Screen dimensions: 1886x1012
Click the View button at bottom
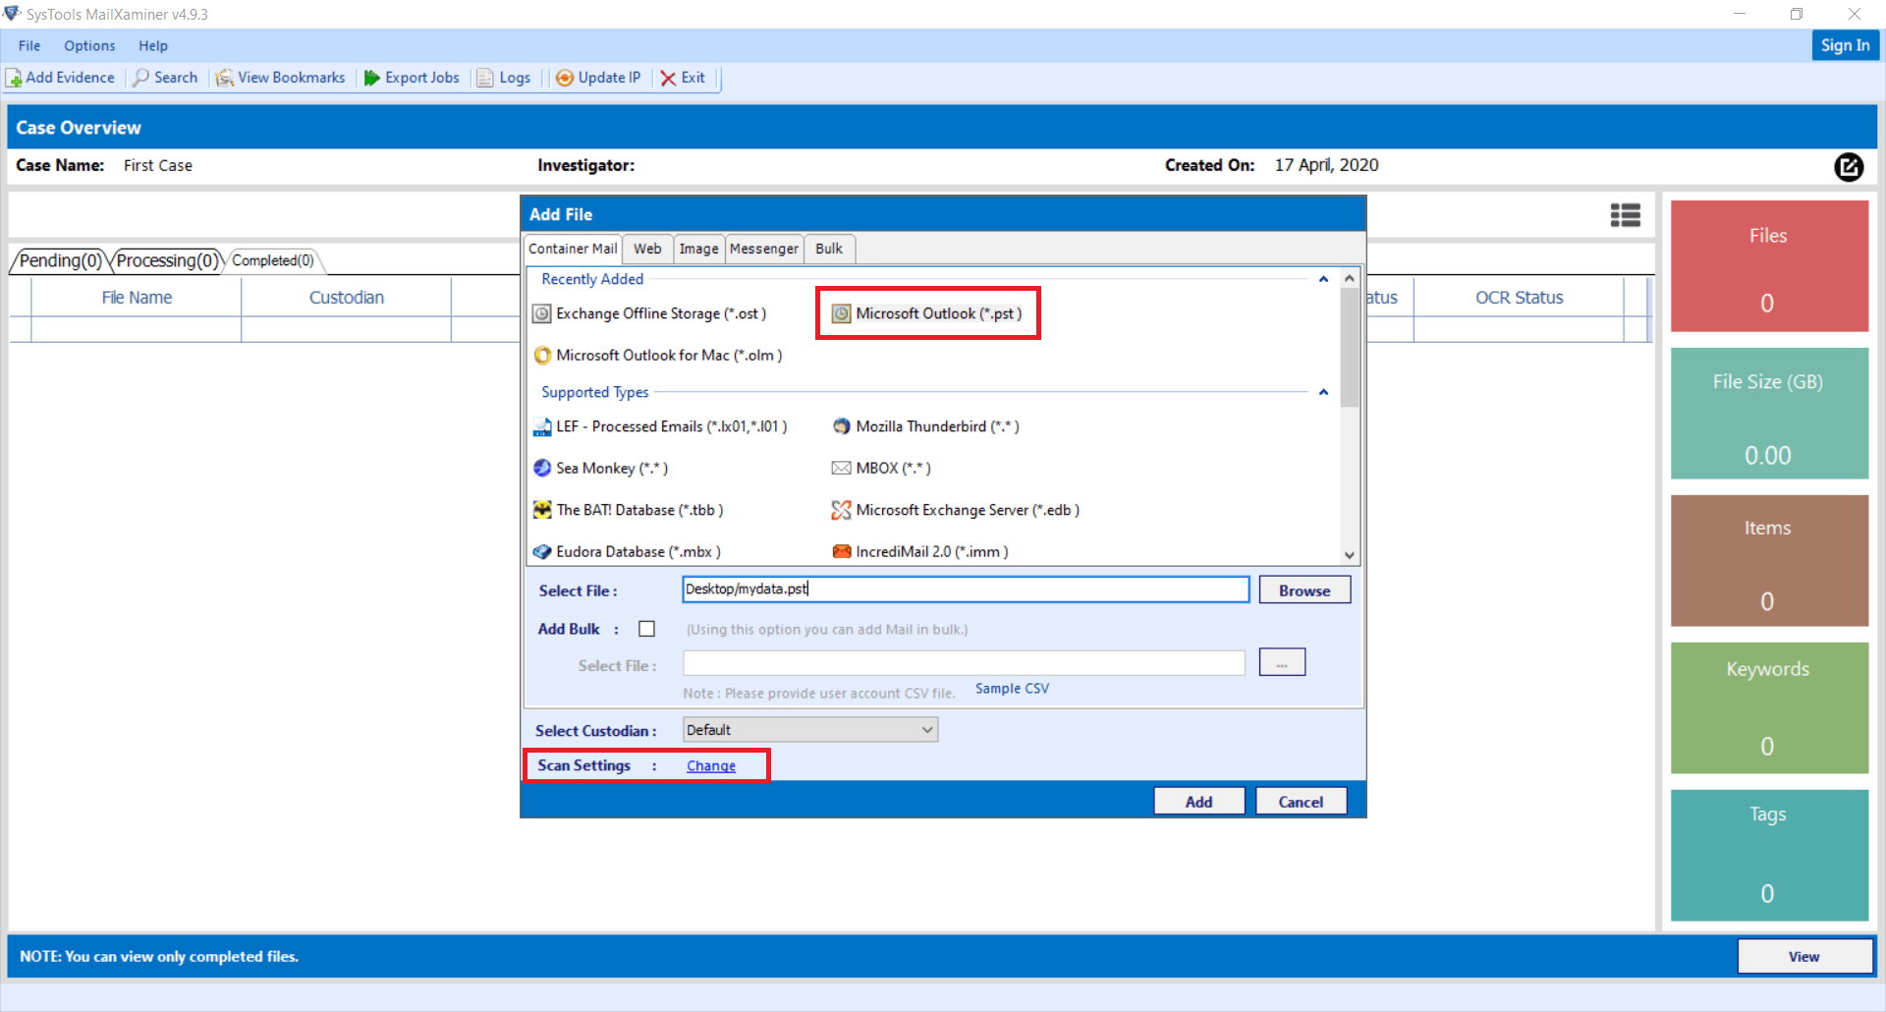click(x=1804, y=956)
